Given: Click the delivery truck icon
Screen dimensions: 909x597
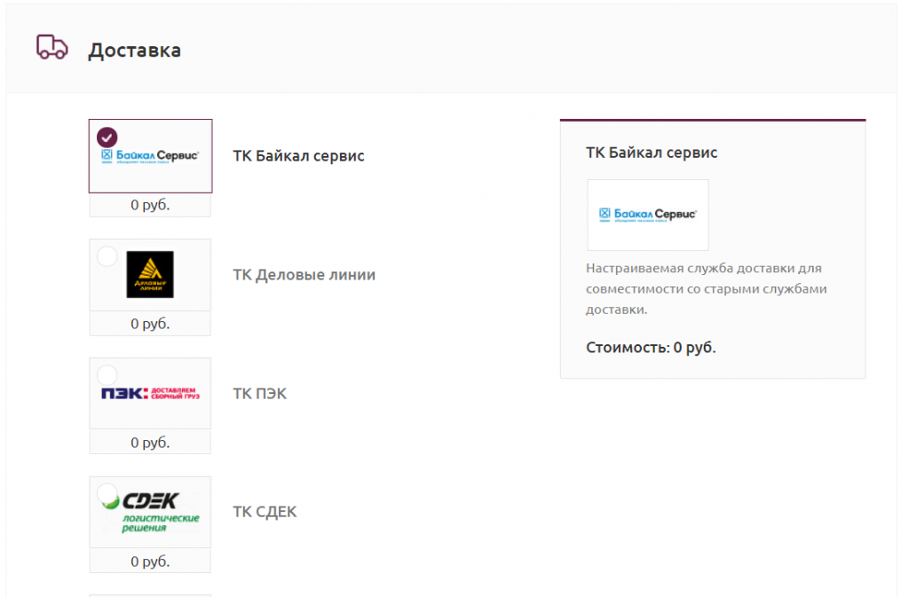Looking at the screenshot, I should pos(52,48).
